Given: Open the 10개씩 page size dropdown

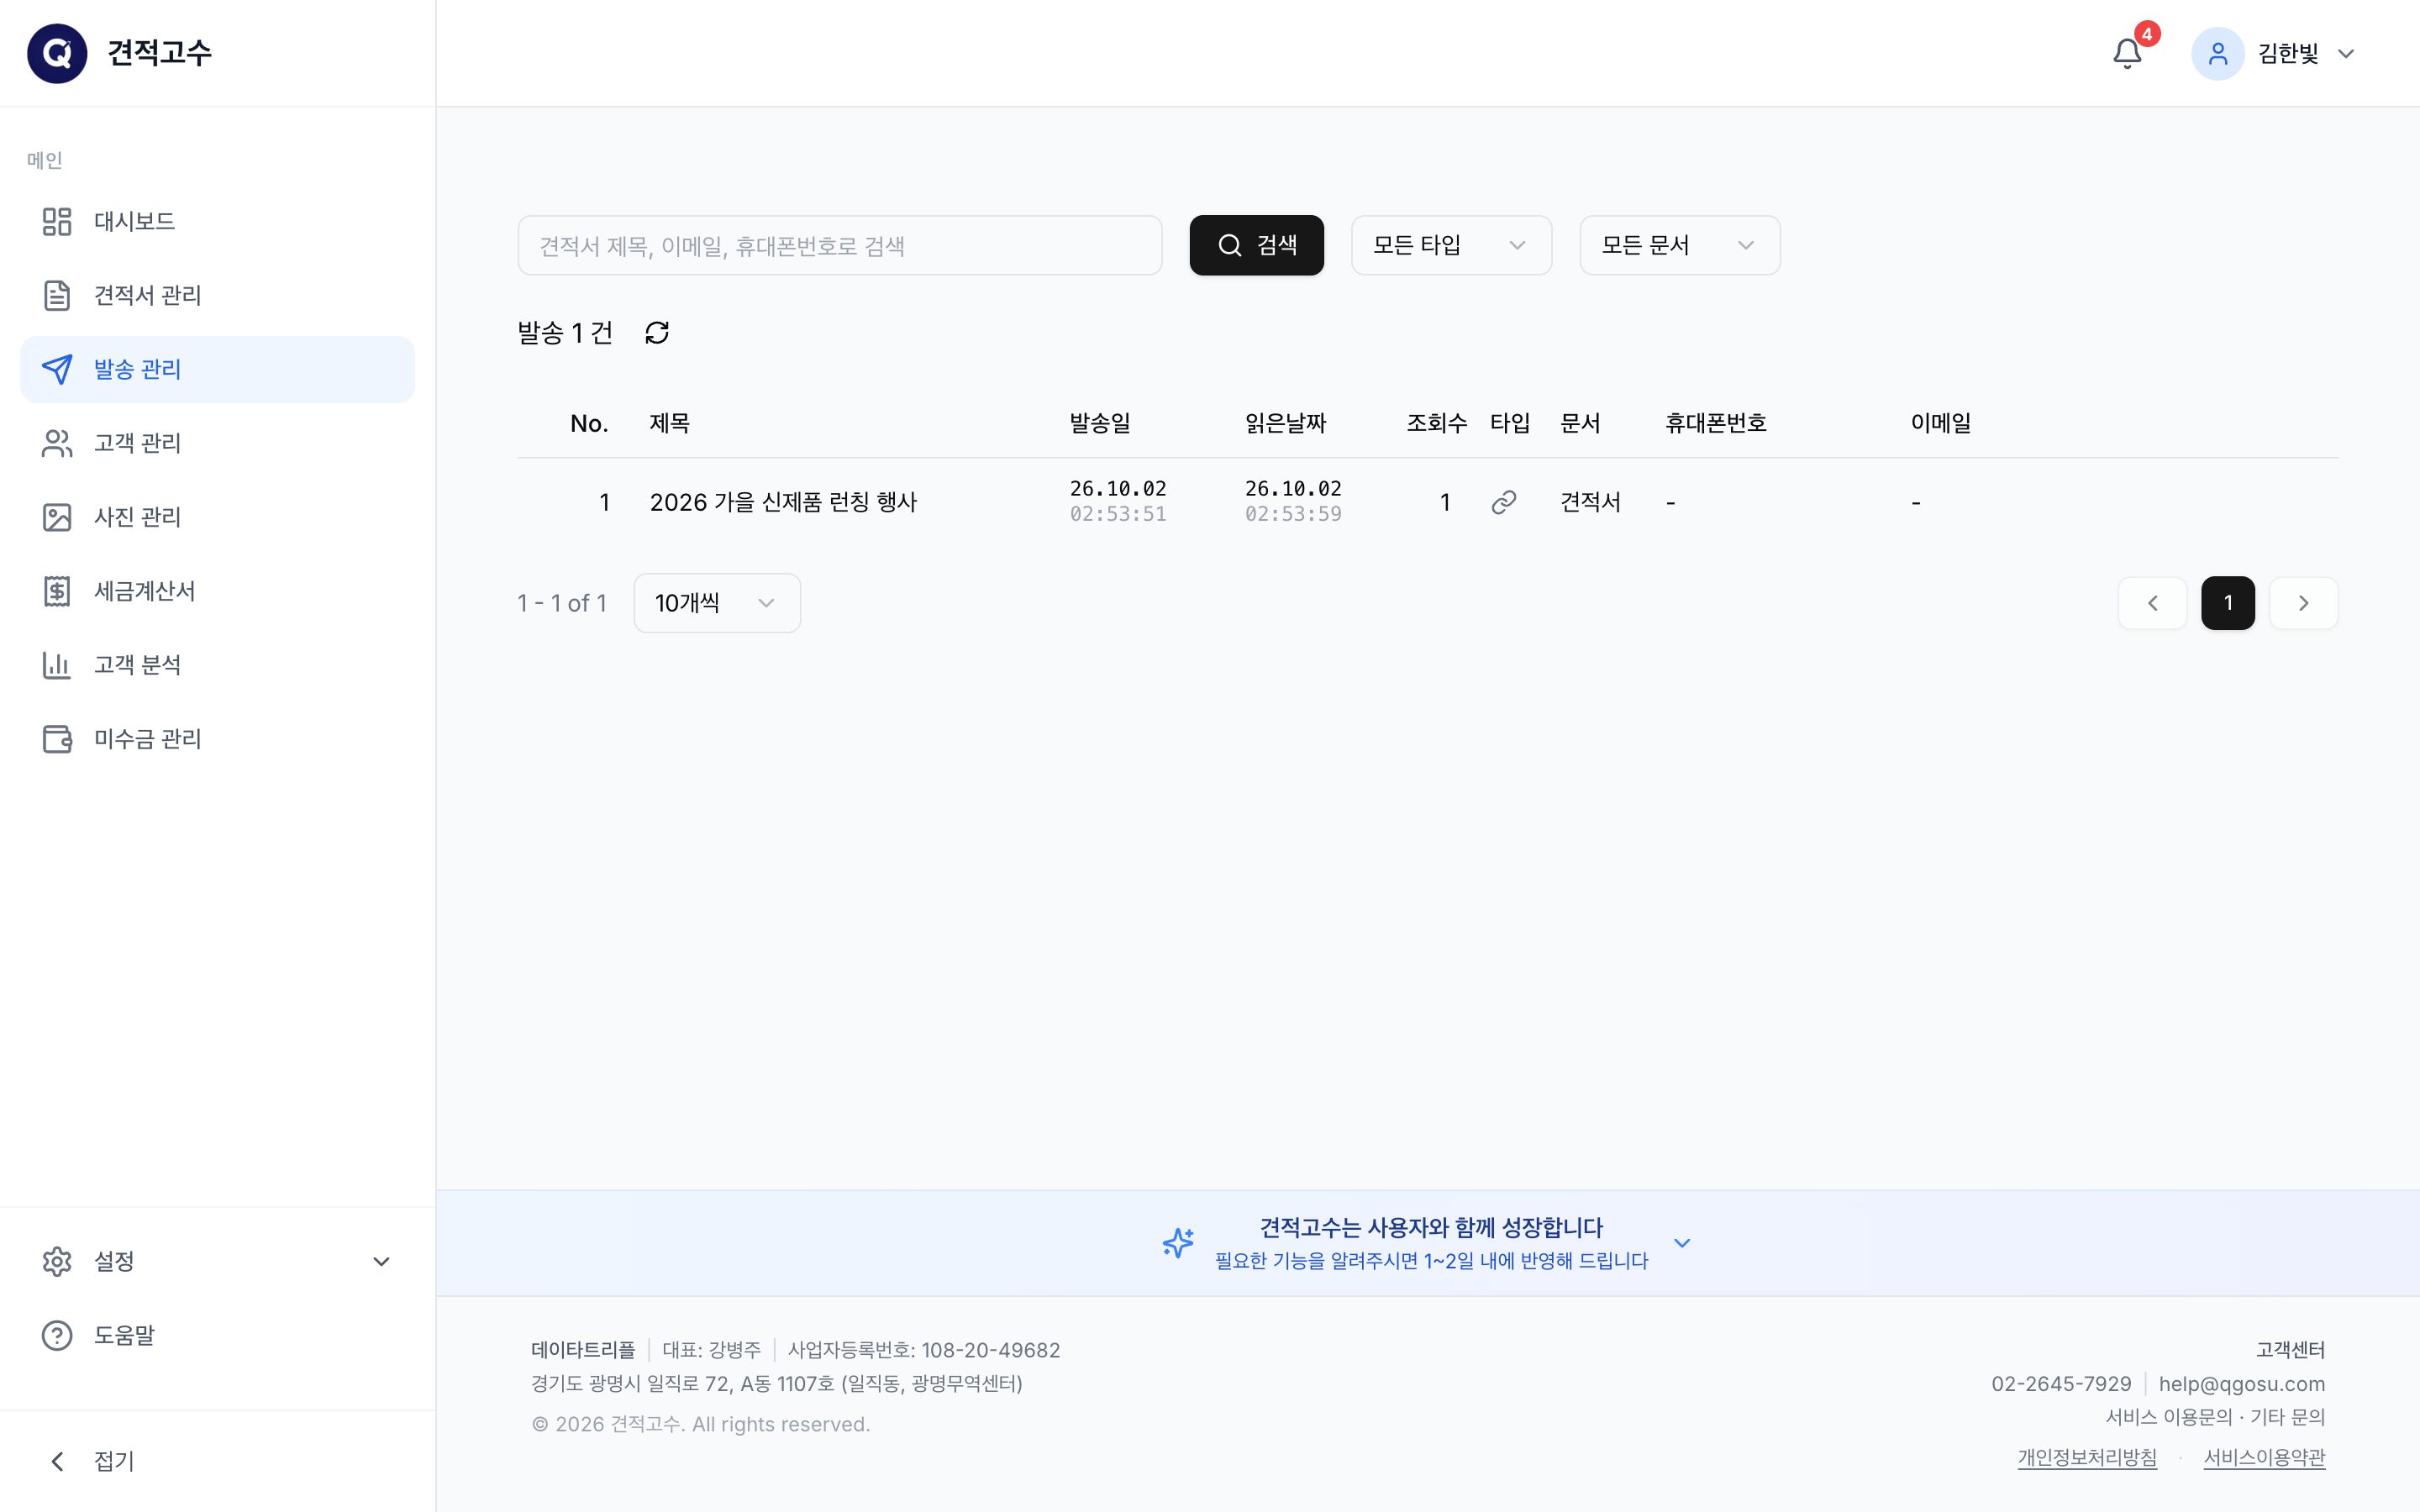Looking at the screenshot, I should pyautogui.click(x=717, y=603).
